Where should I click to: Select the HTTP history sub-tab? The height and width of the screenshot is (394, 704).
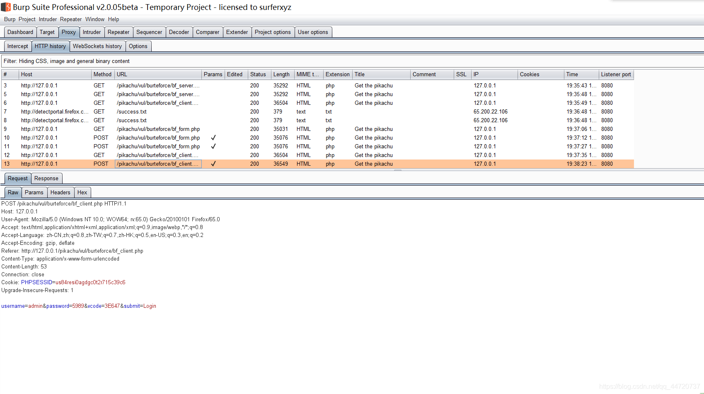(x=50, y=46)
